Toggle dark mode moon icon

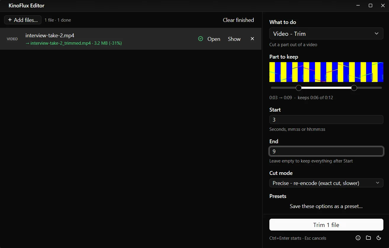click(x=379, y=238)
